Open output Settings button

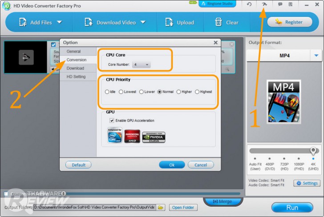[307, 183]
